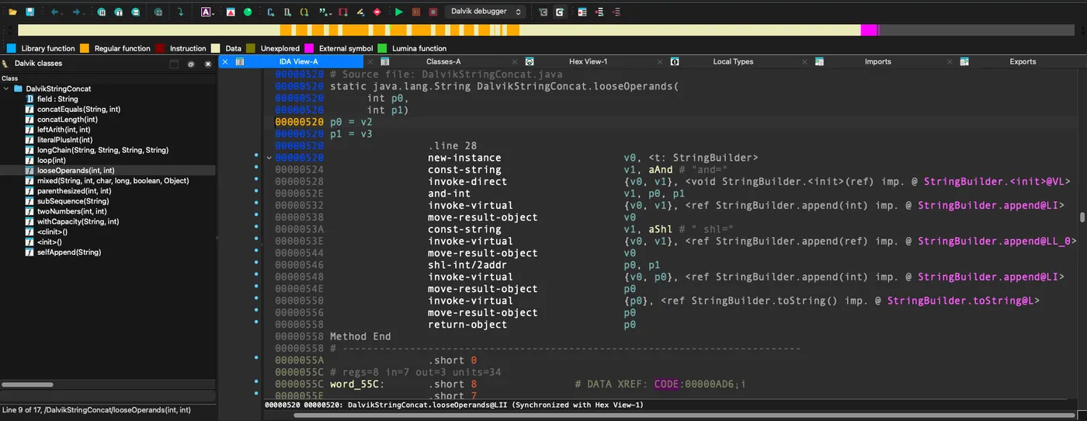Screen dimensions: 1087x421
Task: Click the green downward jump arrow icon
Action: pos(181,12)
